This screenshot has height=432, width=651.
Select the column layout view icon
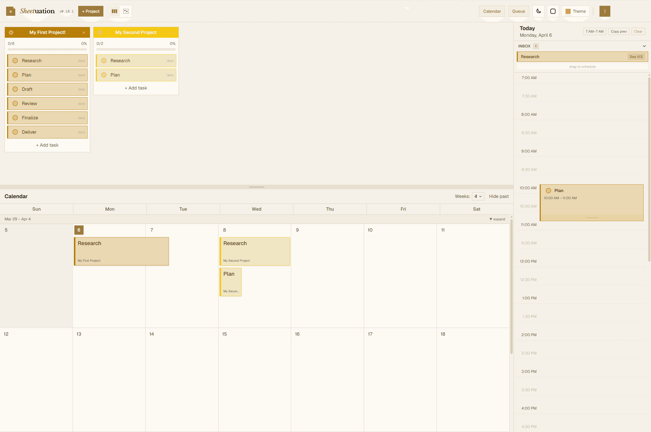(114, 11)
